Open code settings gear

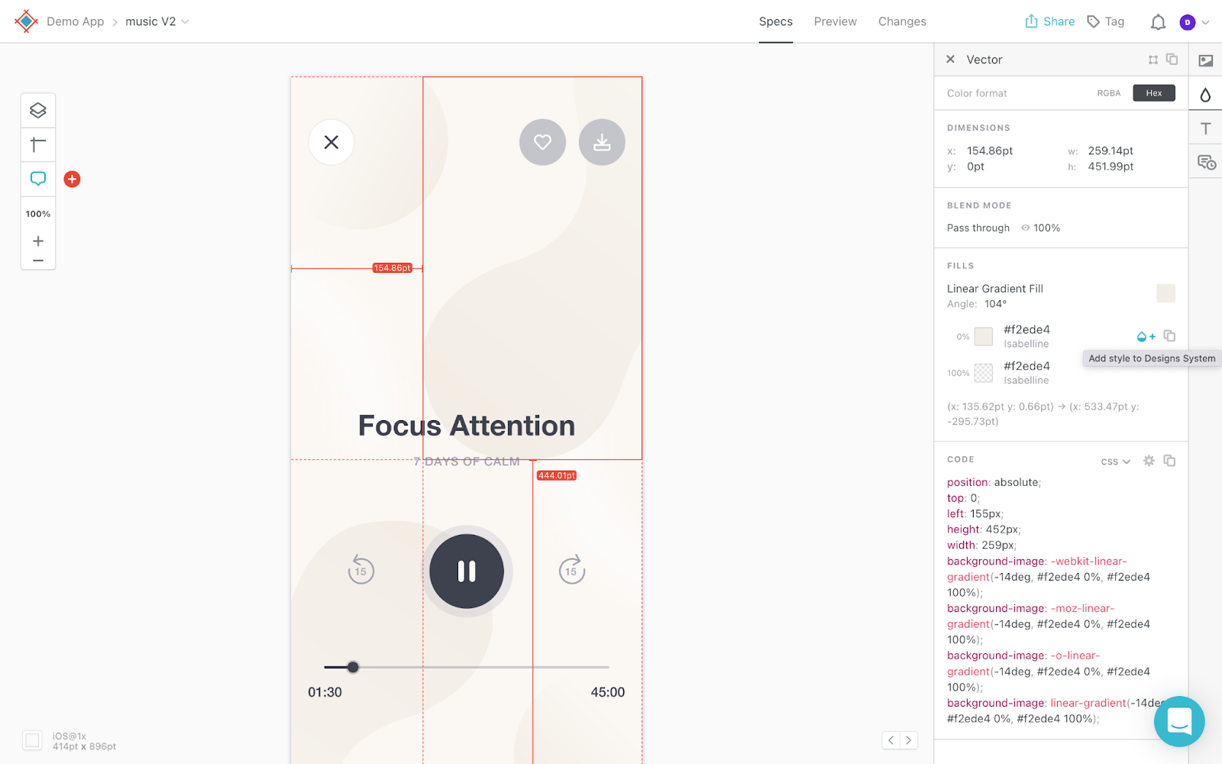coord(1149,460)
